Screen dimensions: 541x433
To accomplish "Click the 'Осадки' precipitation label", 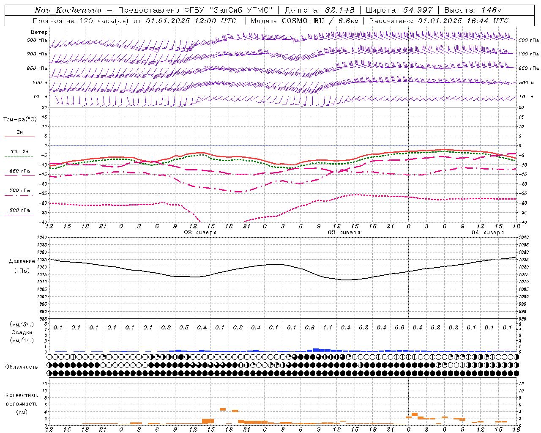I will coord(22,332).
